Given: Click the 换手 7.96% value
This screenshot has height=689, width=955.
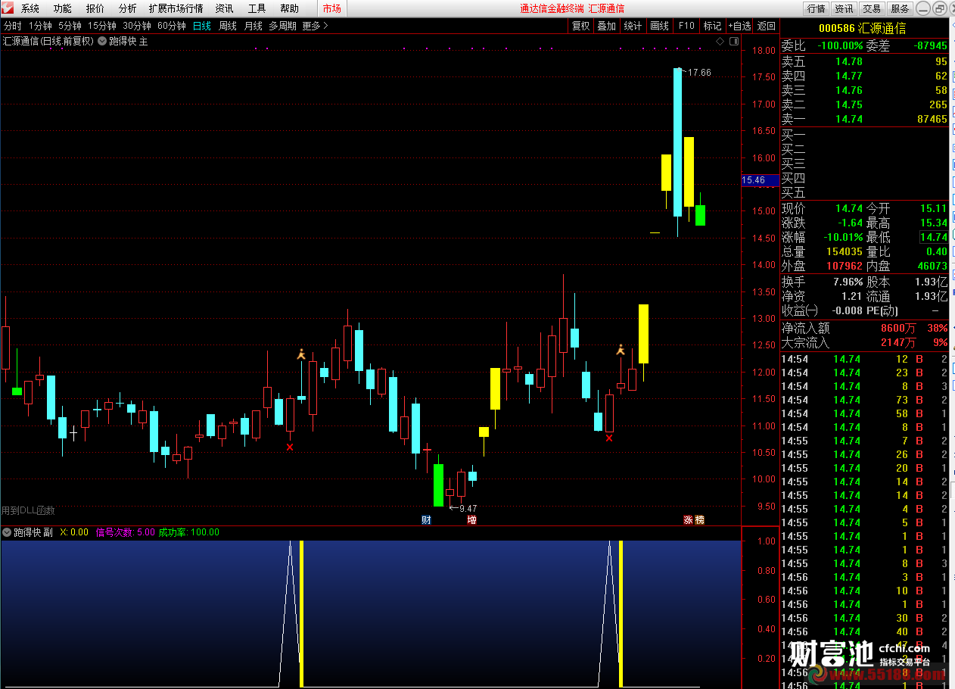Looking at the screenshot, I should [846, 282].
